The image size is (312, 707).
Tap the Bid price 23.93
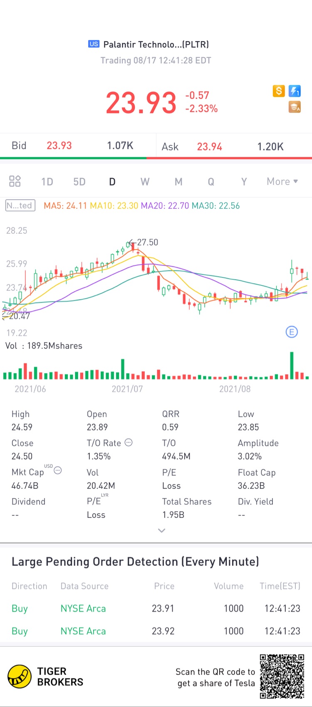pos(59,145)
